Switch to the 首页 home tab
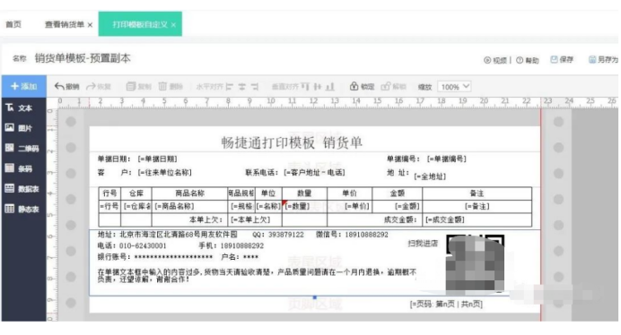 [13, 24]
